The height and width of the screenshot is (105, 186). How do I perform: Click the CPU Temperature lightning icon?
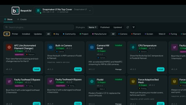(x=133, y=47)
